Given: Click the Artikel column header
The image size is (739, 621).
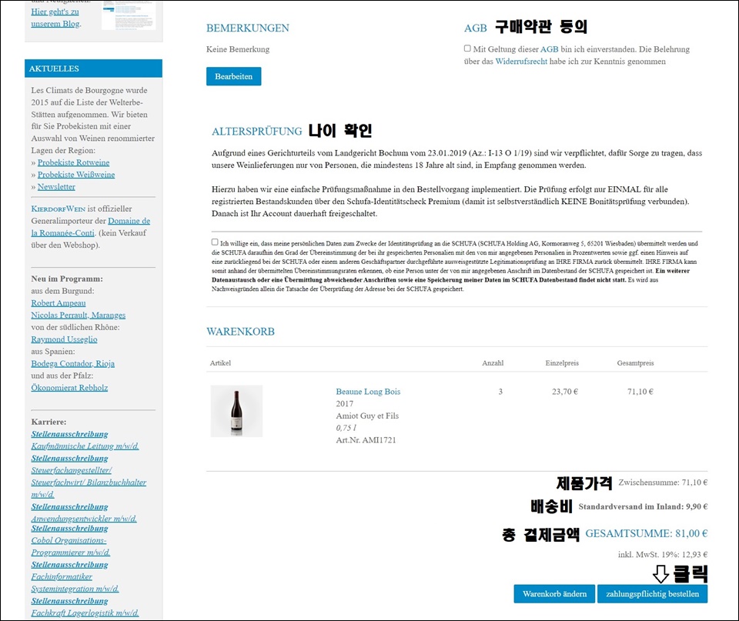Looking at the screenshot, I should [221, 362].
